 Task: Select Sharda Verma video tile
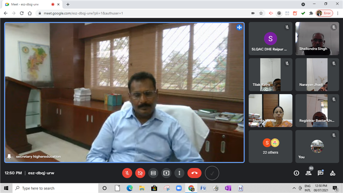point(270,111)
